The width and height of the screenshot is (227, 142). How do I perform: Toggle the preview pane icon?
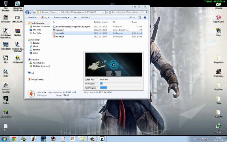pos(139,17)
